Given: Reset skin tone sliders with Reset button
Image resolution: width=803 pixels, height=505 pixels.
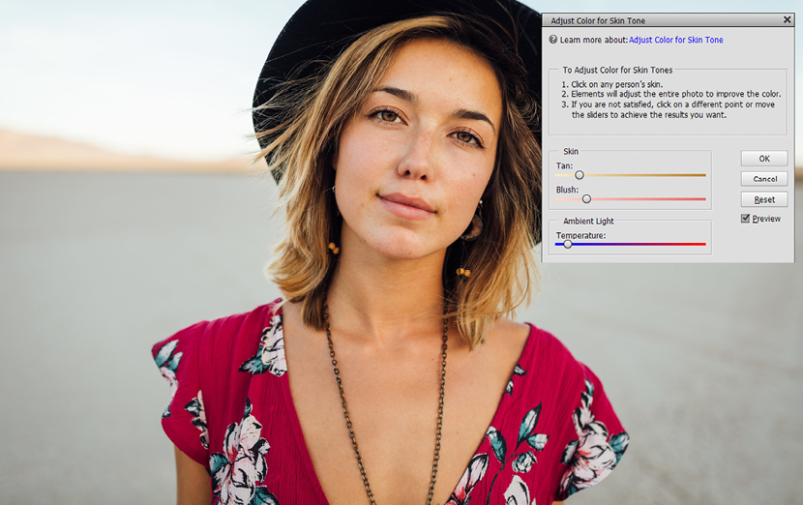Looking at the screenshot, I should pyautogui.click(x=764, y=199).
